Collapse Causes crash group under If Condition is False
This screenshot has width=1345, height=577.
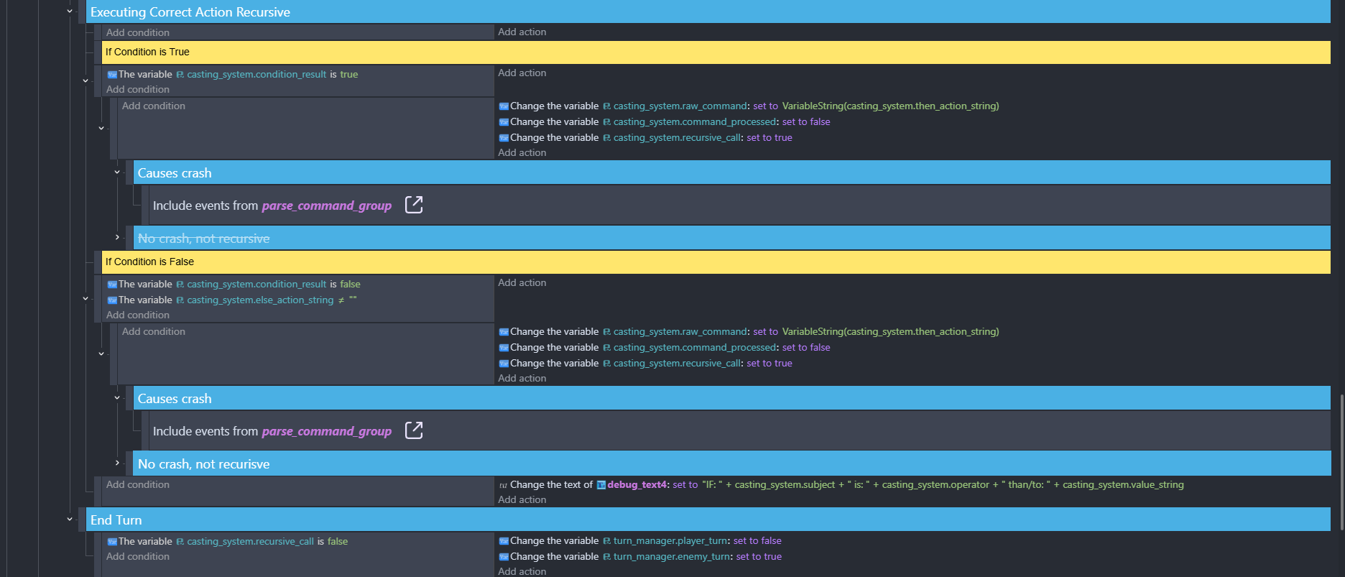click(x=117, y=398)
